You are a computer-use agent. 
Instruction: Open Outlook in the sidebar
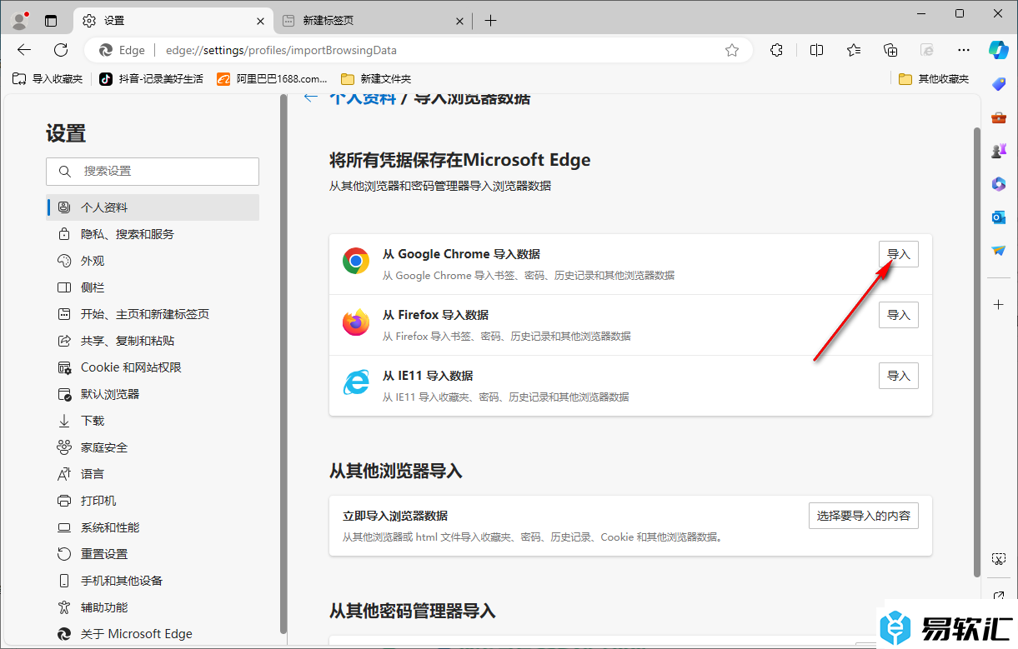[999, 217]
